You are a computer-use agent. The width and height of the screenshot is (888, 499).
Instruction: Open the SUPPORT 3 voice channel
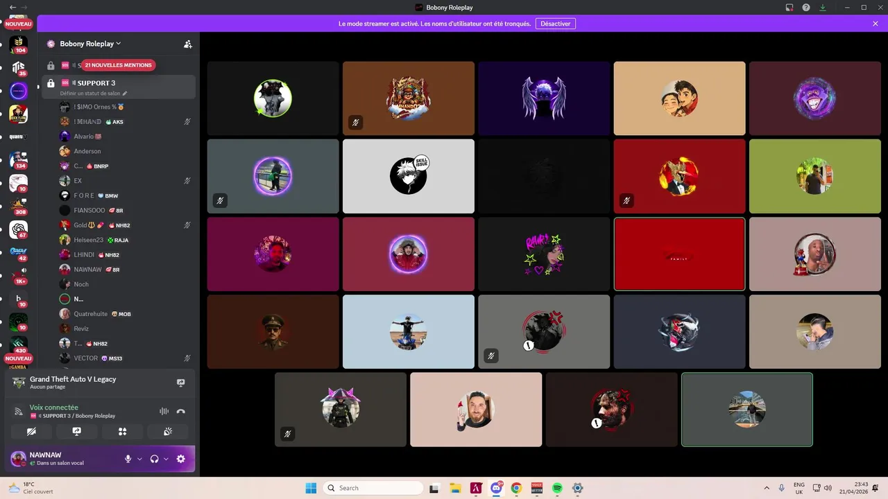point(119,87)
